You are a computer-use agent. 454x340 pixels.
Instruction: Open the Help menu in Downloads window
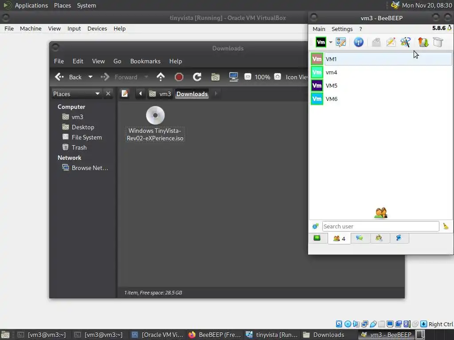click(176, 61)
